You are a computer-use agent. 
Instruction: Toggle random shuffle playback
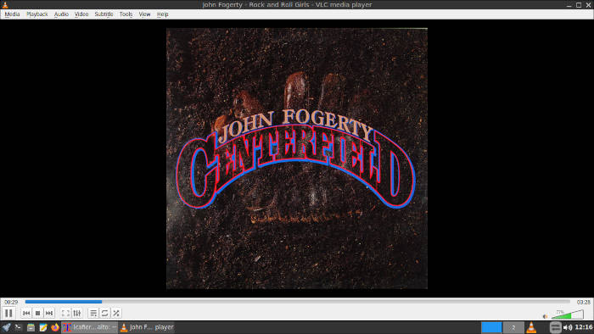point(116,313)
